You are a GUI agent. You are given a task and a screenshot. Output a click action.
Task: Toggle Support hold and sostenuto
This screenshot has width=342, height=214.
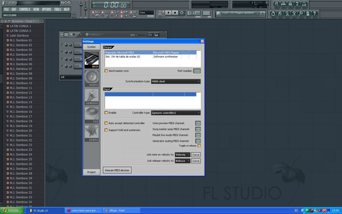coord(106,130)
